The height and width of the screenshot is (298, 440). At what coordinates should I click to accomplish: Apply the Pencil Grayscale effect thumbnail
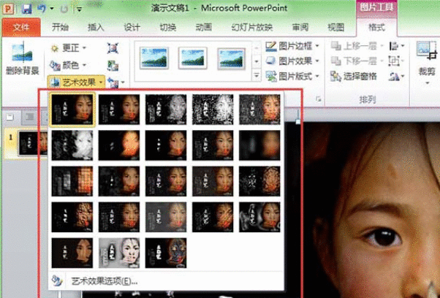coord(166,110)
